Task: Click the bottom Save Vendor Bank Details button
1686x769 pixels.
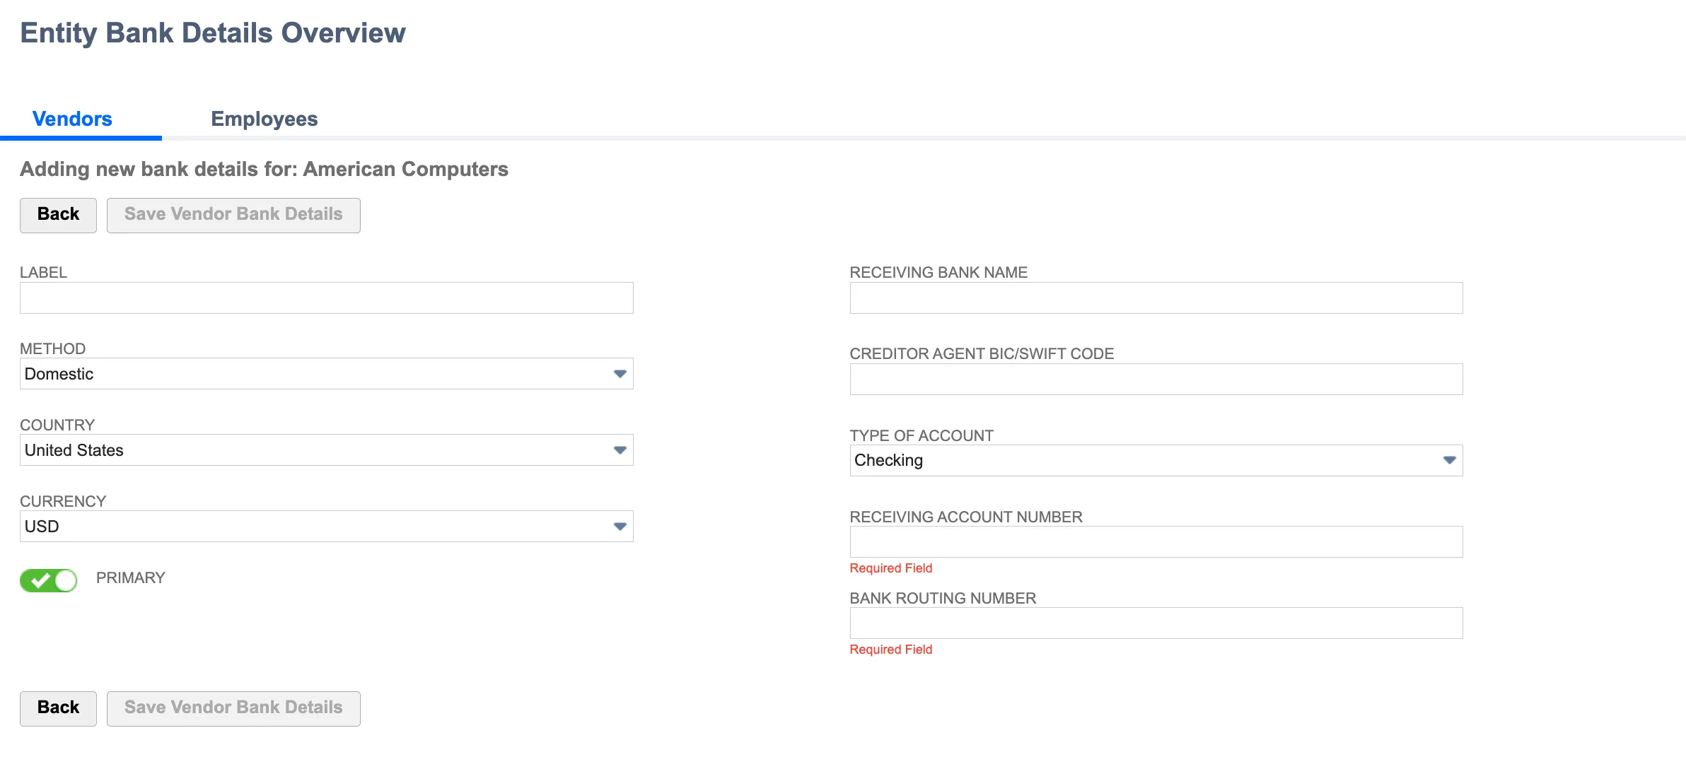Action: [x=233, y=708]
